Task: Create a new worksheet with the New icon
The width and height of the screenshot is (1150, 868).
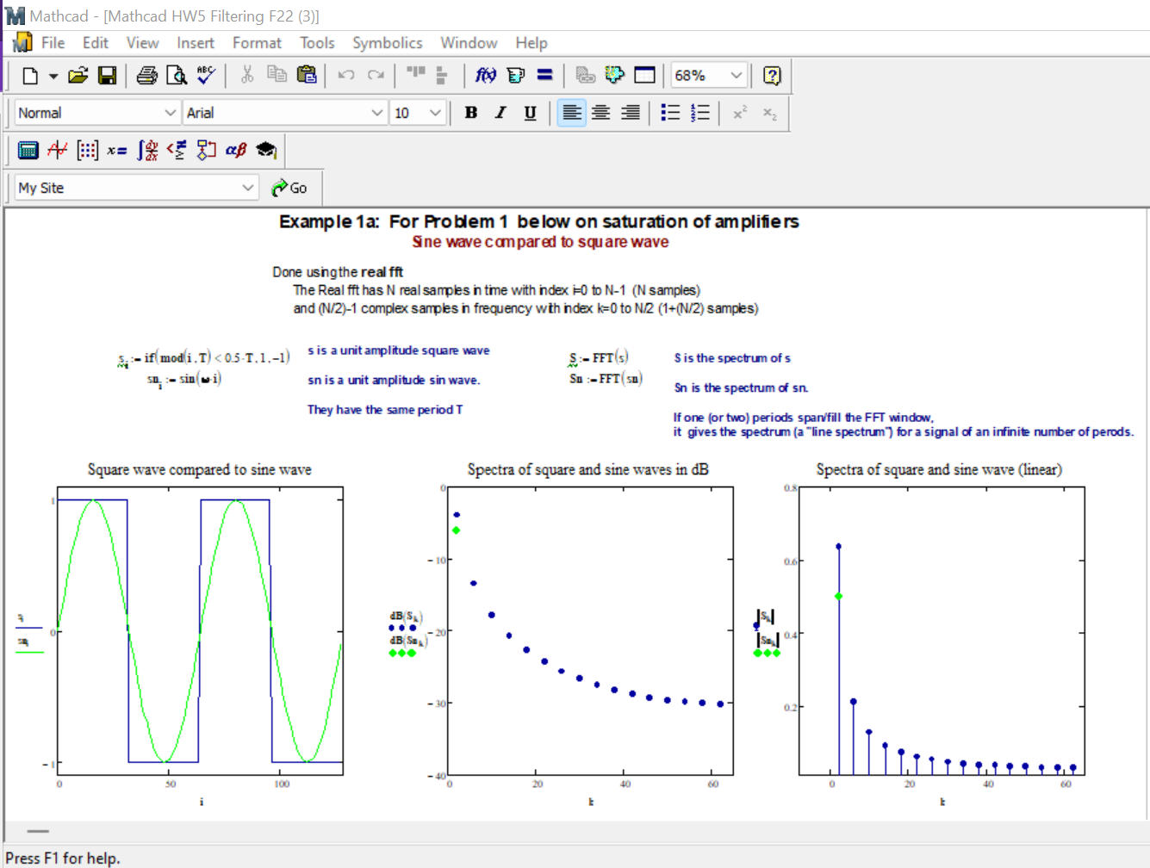Action: click(30, 76)
